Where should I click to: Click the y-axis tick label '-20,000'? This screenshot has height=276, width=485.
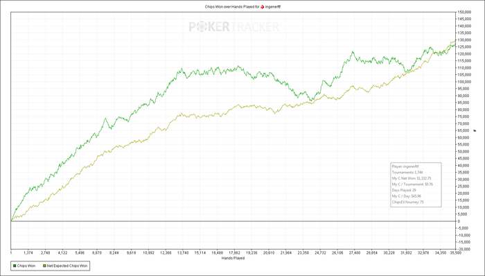(464, 249)
